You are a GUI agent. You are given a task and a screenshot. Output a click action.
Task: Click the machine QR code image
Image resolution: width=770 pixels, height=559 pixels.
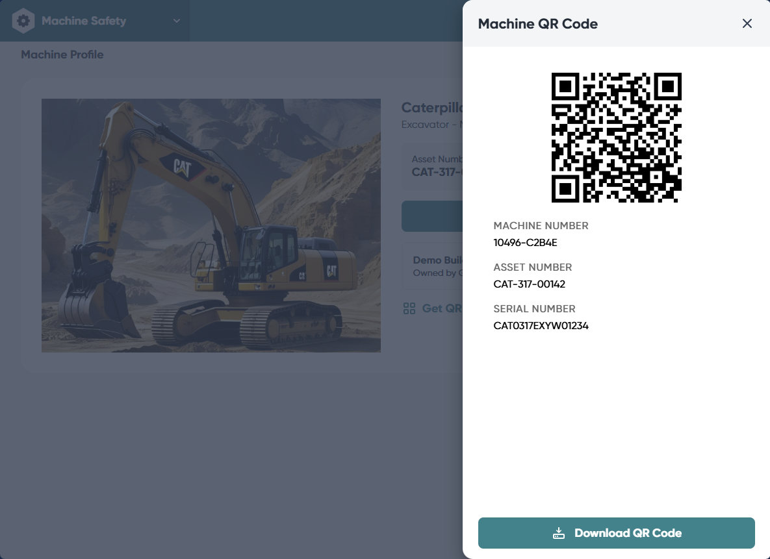coord(616,138)
